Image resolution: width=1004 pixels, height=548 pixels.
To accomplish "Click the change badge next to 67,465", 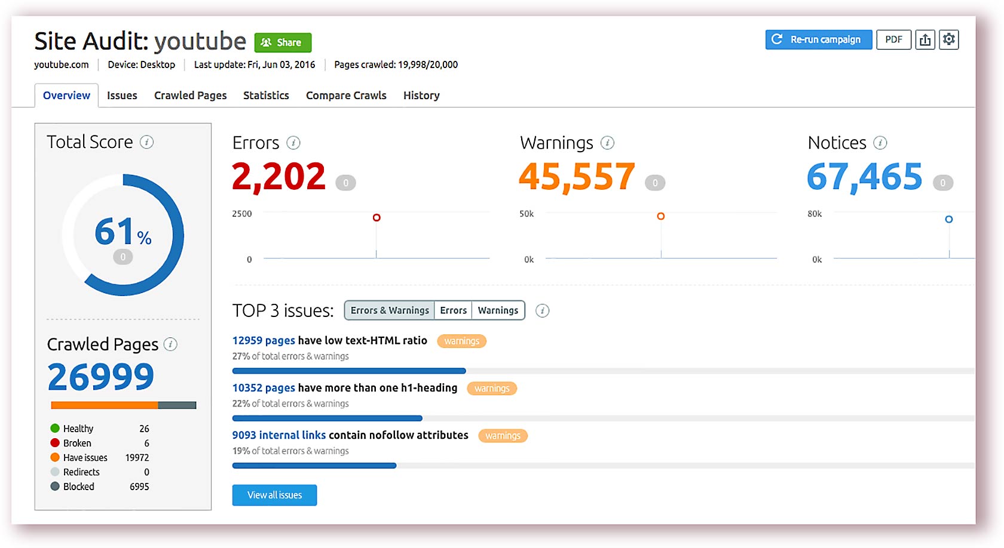I will pos(943,183).
